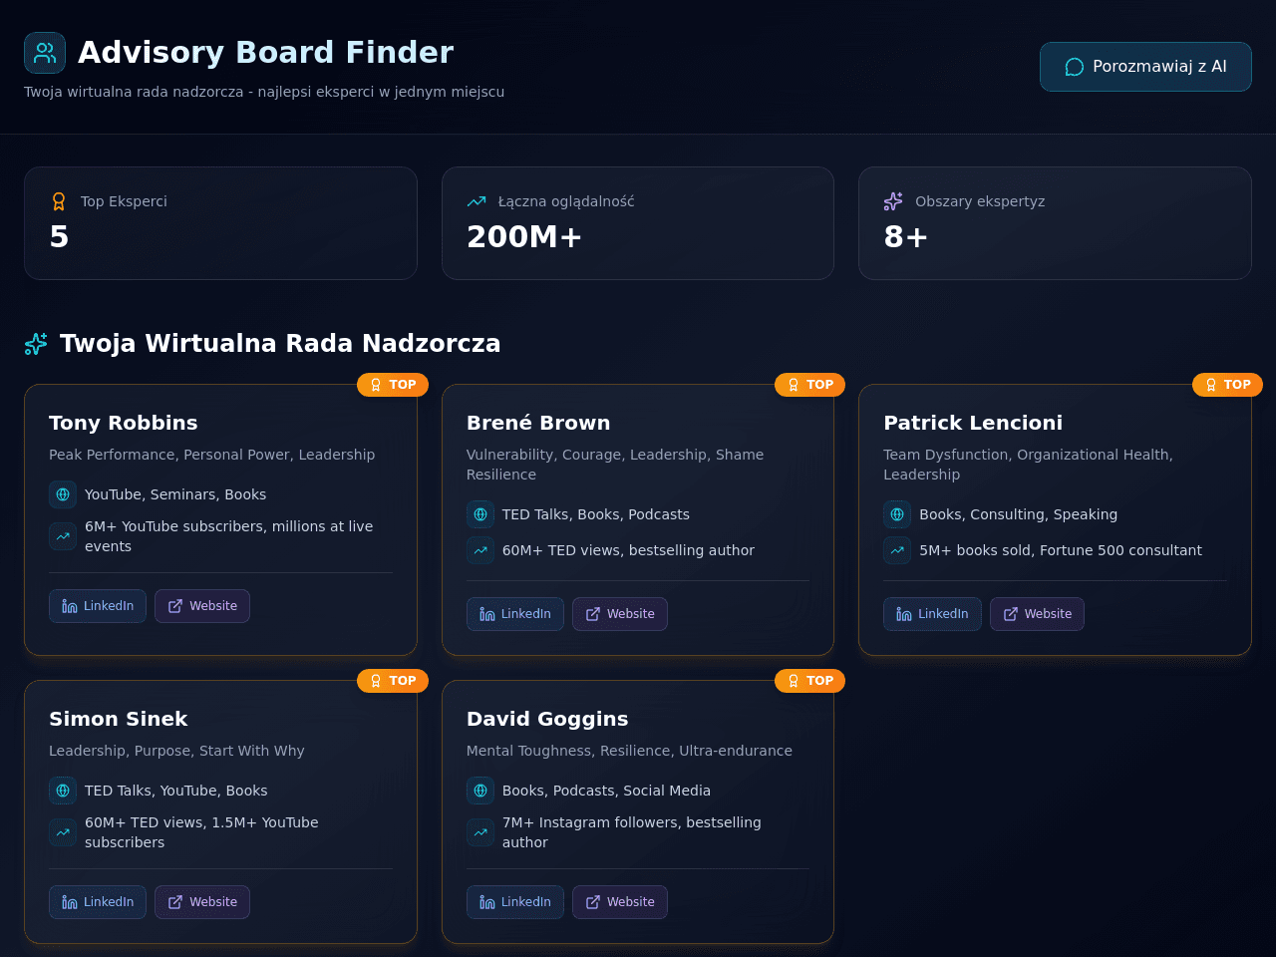Open Tony Robbins' LinkedIn profile
This screenshot has height=957, width=1276.
click(98, 606)
